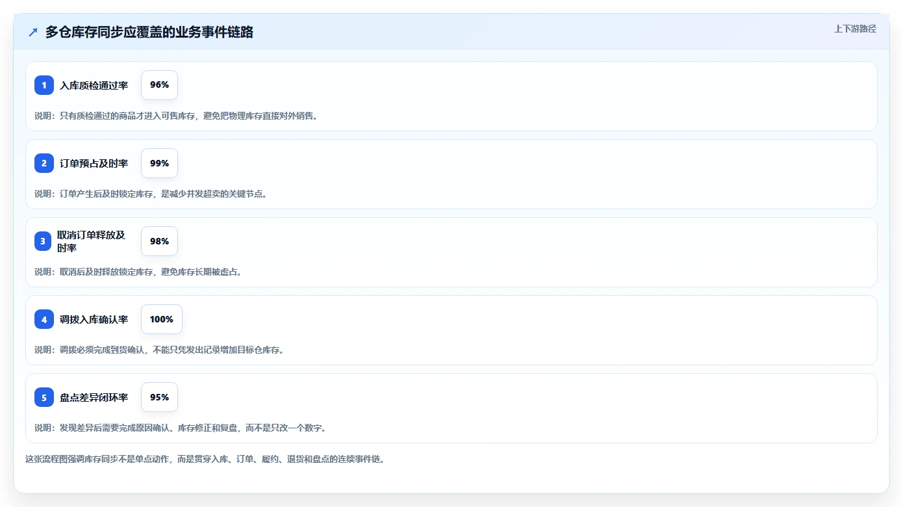Viewport: 903px width, 507px height.
Task: Click the 98% value chip
Action: tap(159, 241)
